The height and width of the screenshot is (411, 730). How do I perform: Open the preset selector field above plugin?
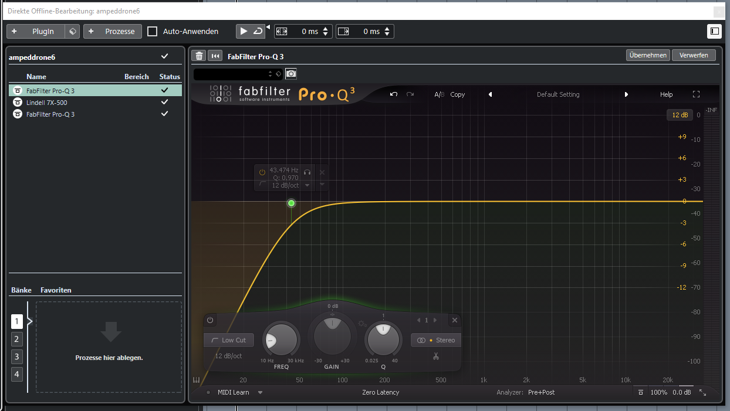[238, 74]
